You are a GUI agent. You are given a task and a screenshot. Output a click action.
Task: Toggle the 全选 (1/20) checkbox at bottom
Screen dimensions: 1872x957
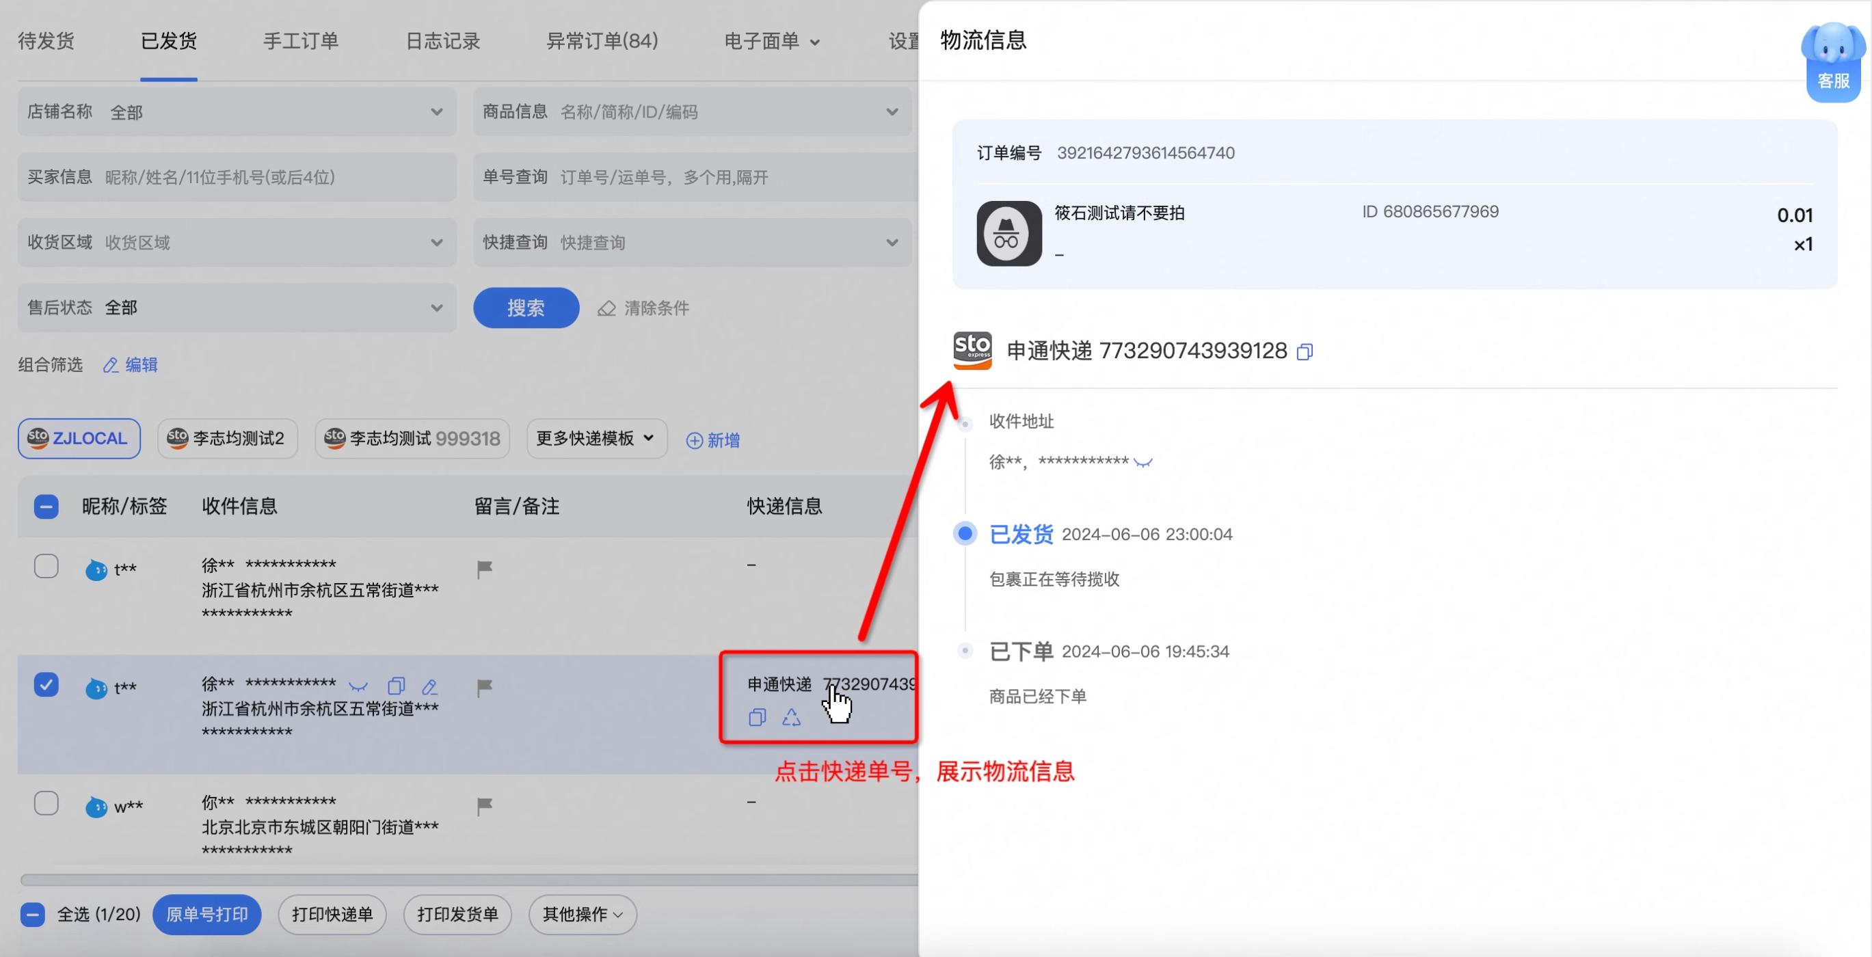coord(32,915)
